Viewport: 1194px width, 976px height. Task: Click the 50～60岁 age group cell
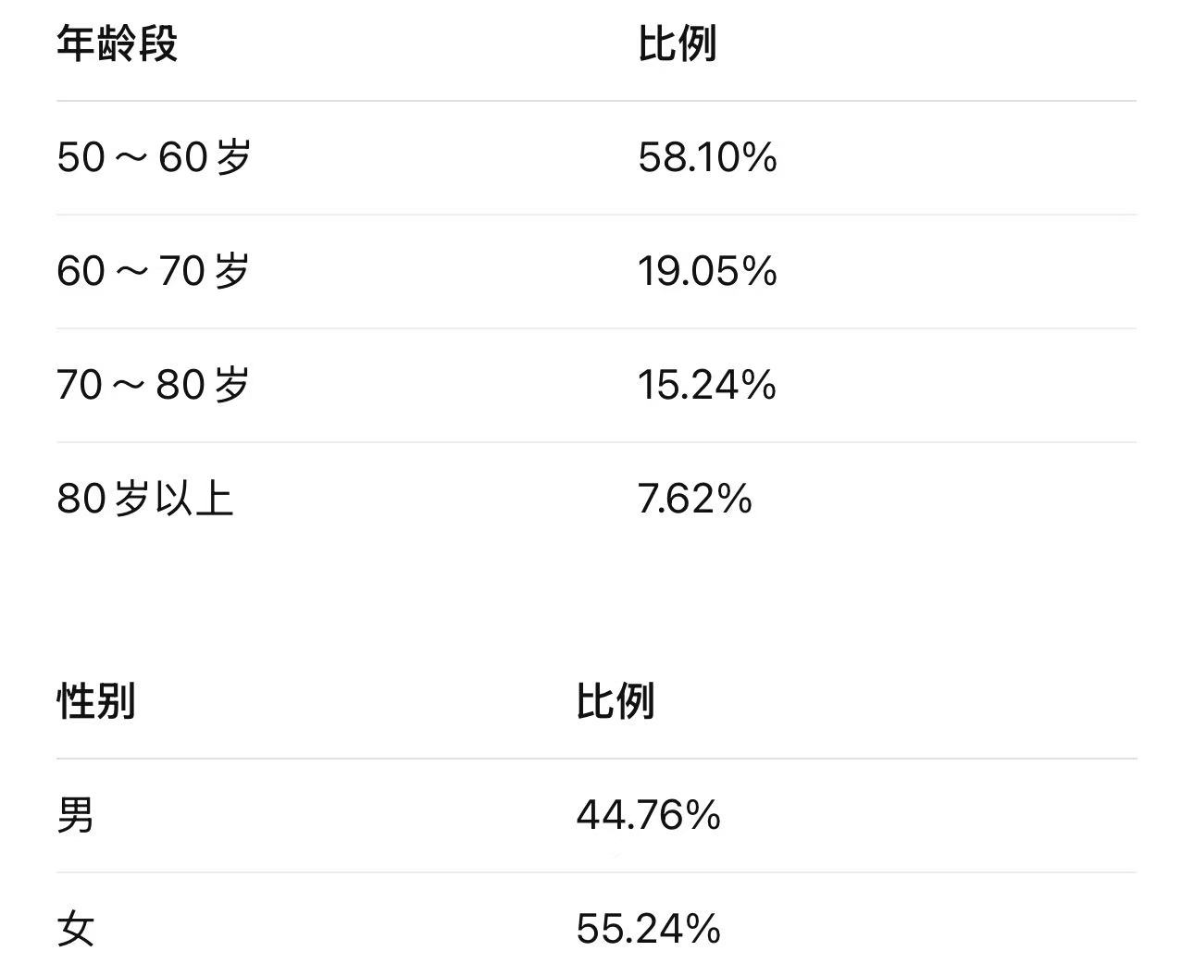click(154, 157)
